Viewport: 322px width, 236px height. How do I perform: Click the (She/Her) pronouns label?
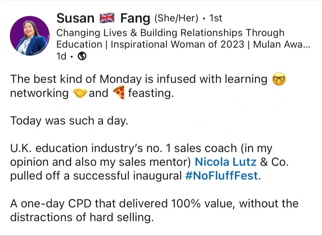pyautogui.click(x=176, y=18)
